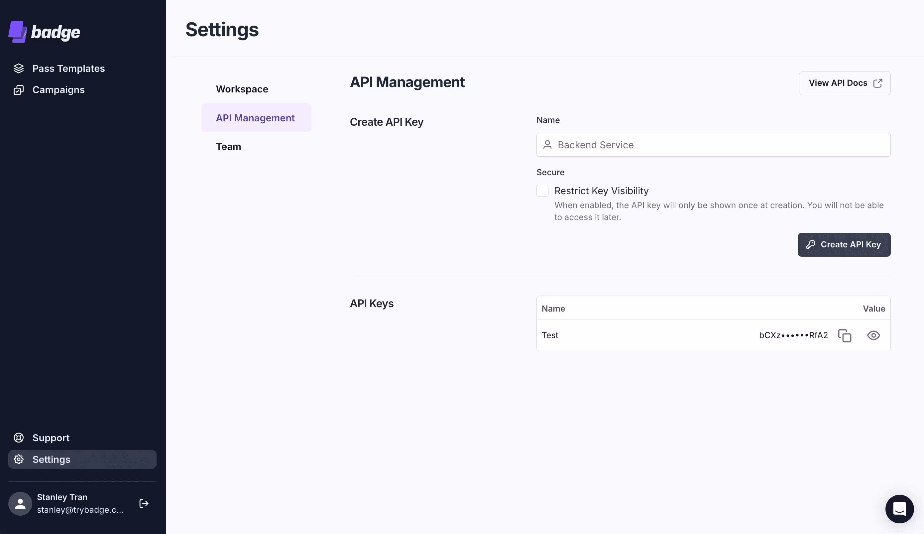The width and height of the screenshot is (924, 534).
Task: Click the Campaigns sidebar icon
Action: 18,90
